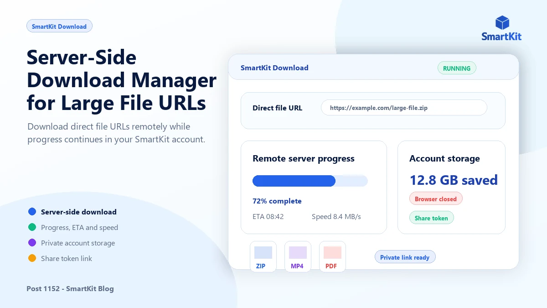
Task: Click the Share token badge
Action: [x=431, y=218]
